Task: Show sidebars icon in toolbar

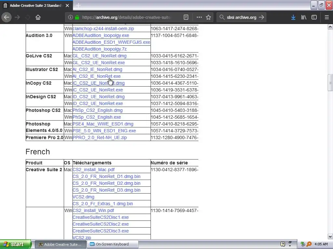Action: [314, 17]
